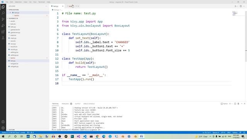Viewport: 247px width, 139px height.
Task: Open Microsoft Edge from the taskbar
Action: coord(104,136)
